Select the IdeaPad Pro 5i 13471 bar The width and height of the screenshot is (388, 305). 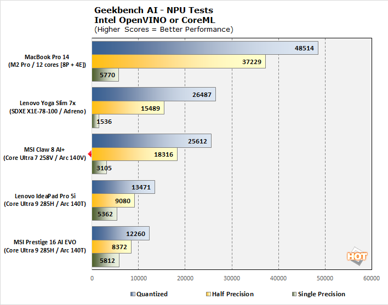tap(123, 187)
